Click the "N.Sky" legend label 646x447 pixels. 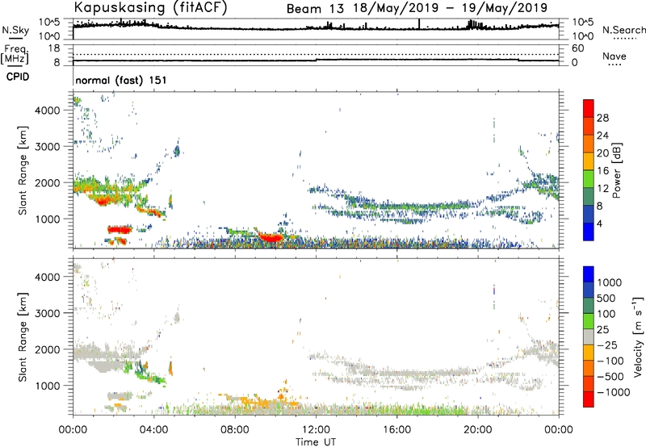(x=15, y=30)
